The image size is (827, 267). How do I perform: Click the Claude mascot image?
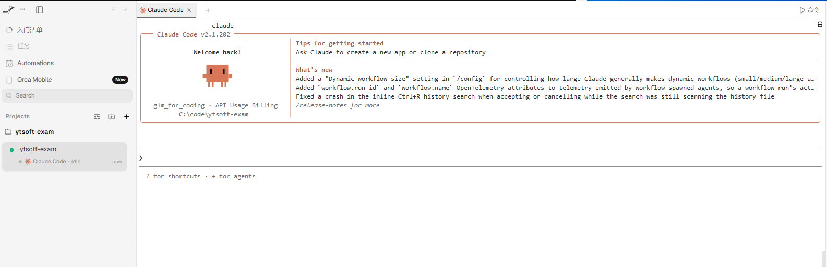click(217, 75)
